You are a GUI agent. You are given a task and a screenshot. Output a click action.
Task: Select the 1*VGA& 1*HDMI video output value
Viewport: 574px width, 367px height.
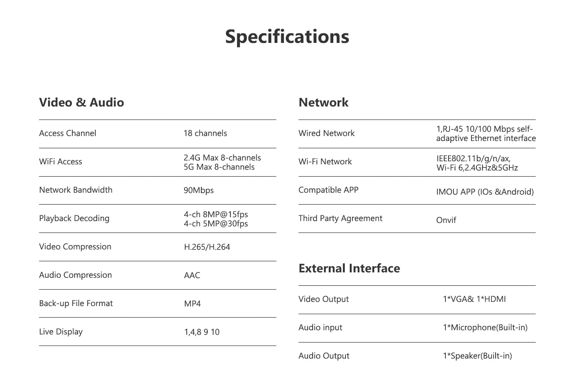(x=474, y=299)
